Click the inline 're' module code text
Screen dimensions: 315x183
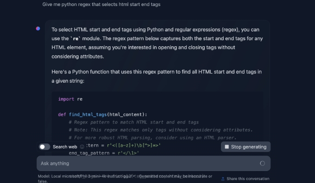click(76, 38)
